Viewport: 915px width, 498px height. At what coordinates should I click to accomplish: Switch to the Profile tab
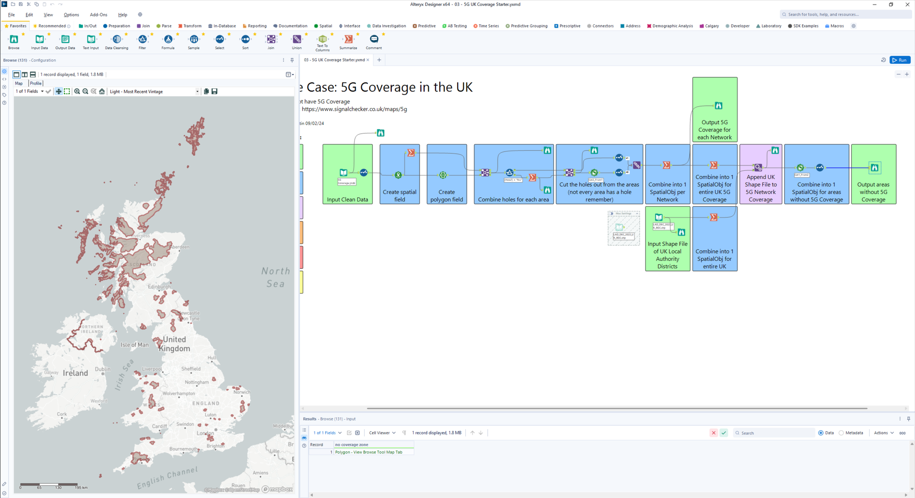[36, 83]
